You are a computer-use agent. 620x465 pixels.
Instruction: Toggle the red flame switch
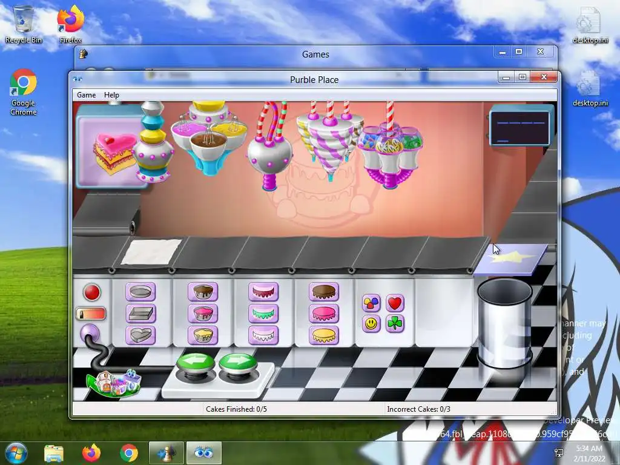pyautogui.click(x=91, y=314)
